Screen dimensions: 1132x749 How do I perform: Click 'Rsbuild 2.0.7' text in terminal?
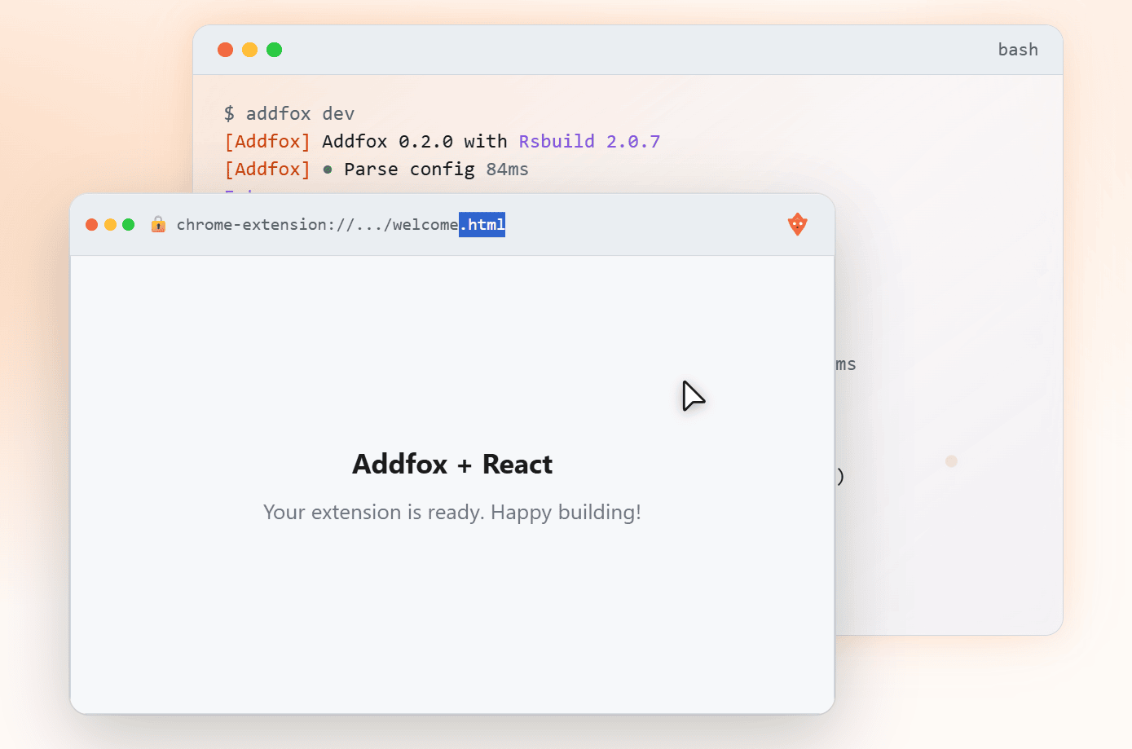pyautogui.click(x=589, y=141)
